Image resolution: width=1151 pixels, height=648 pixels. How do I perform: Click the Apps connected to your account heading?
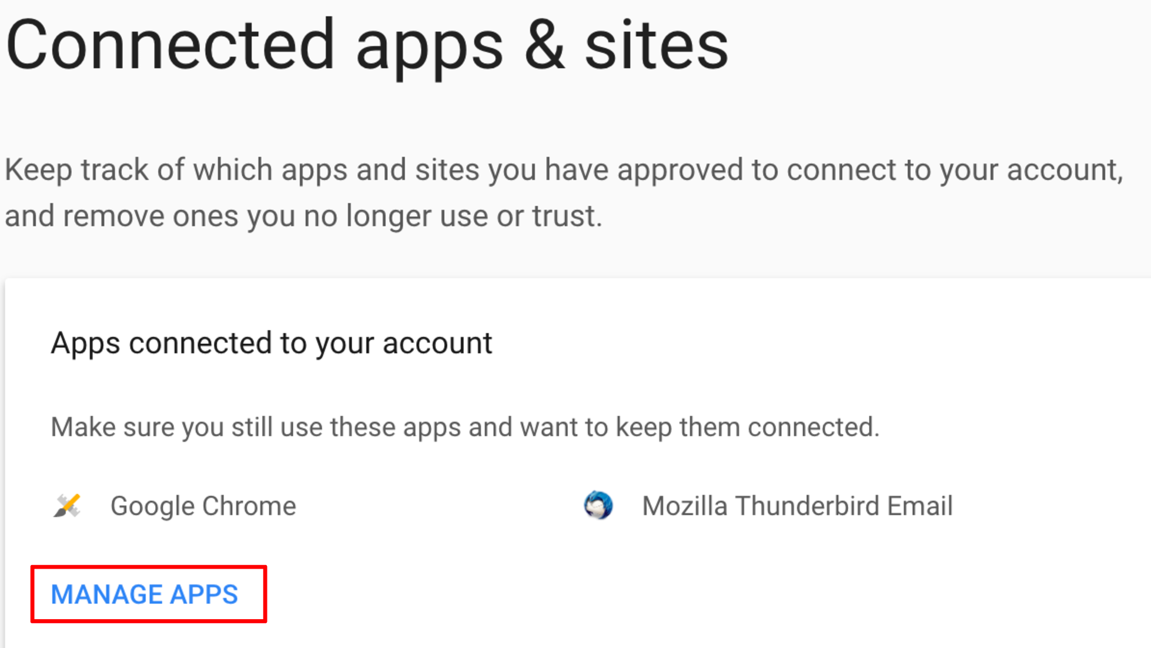pyautogui.click(x=272, y=343)
